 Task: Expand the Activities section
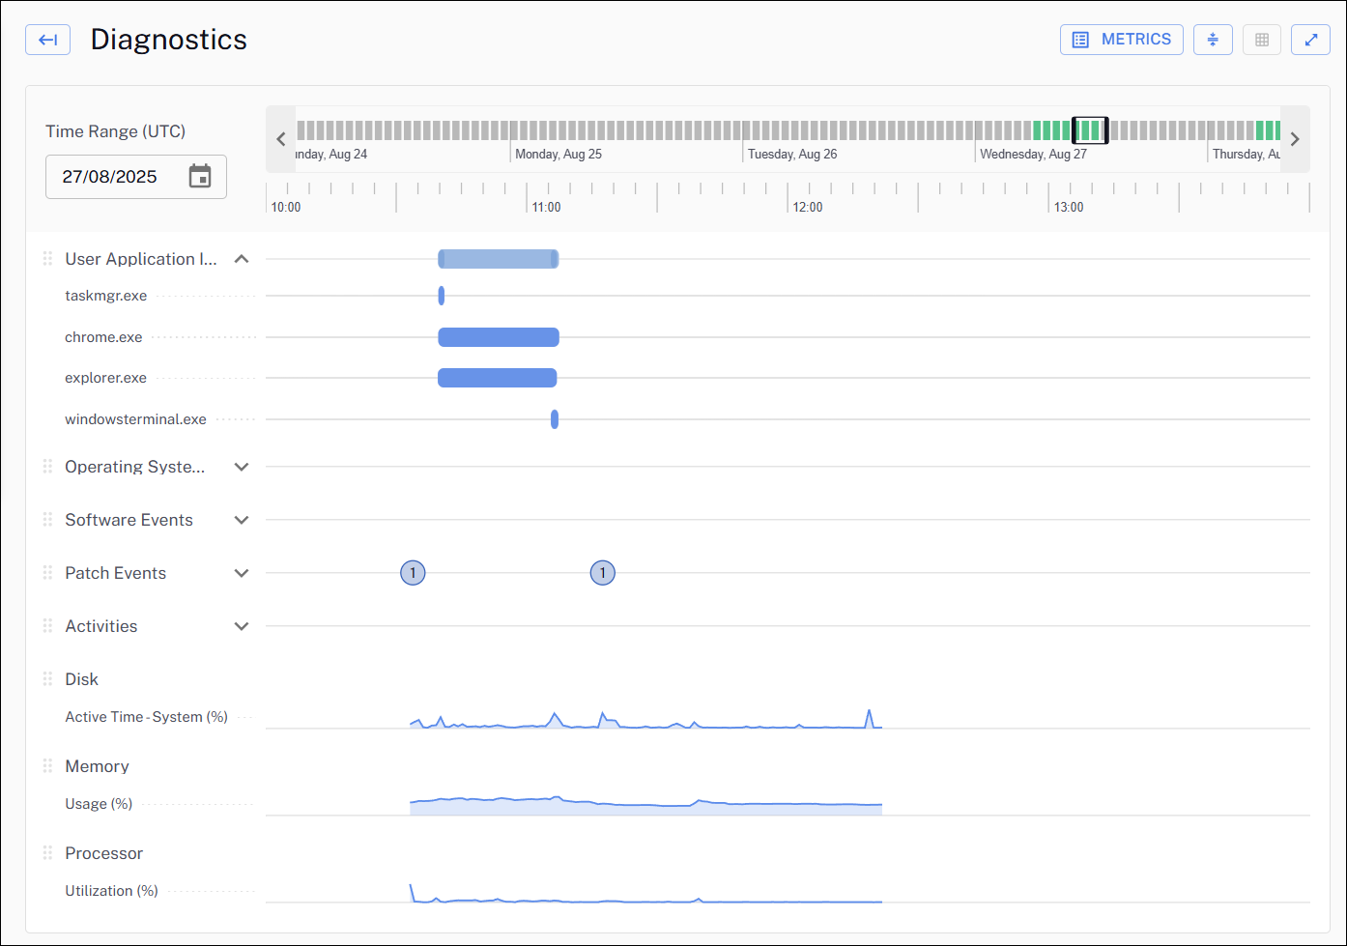[x=242, y=626]
